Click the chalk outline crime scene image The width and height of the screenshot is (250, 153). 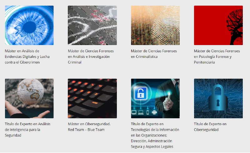[x=92, y=25]
